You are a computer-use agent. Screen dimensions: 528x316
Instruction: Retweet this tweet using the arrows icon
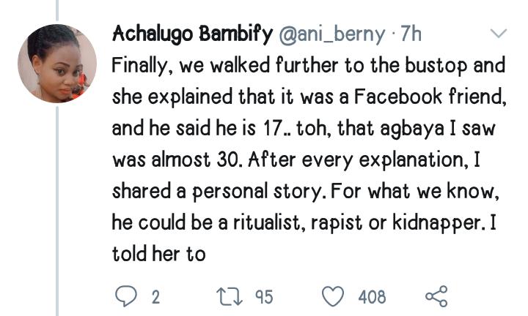click(x=227, y=296)
